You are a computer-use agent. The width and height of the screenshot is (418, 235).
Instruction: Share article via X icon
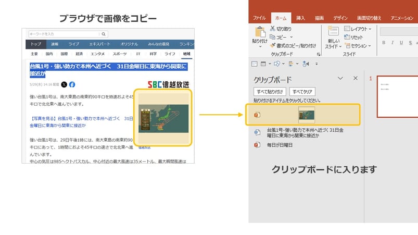coord(64,84)
